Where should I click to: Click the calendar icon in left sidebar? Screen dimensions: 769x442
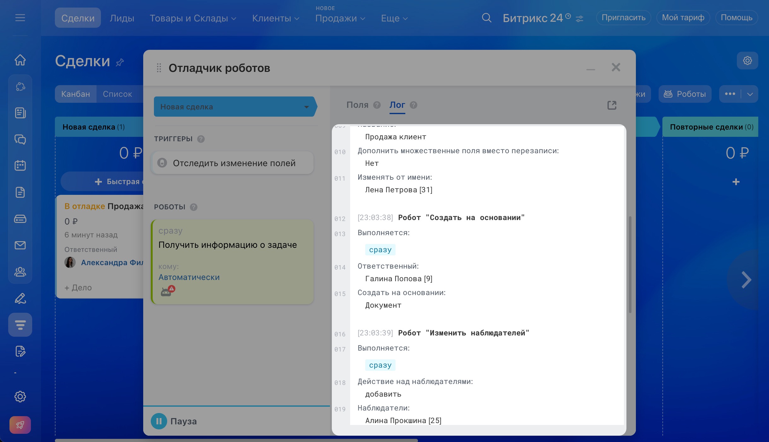click(20, 165)
